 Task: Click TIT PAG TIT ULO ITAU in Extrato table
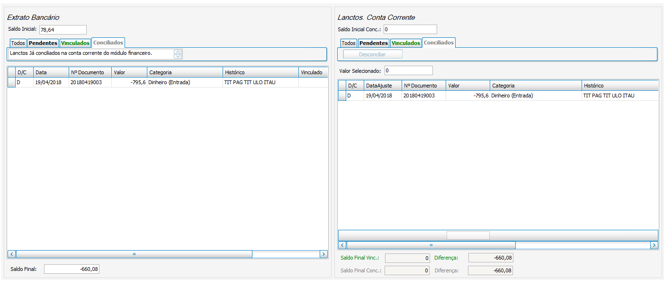coord(250,82)
